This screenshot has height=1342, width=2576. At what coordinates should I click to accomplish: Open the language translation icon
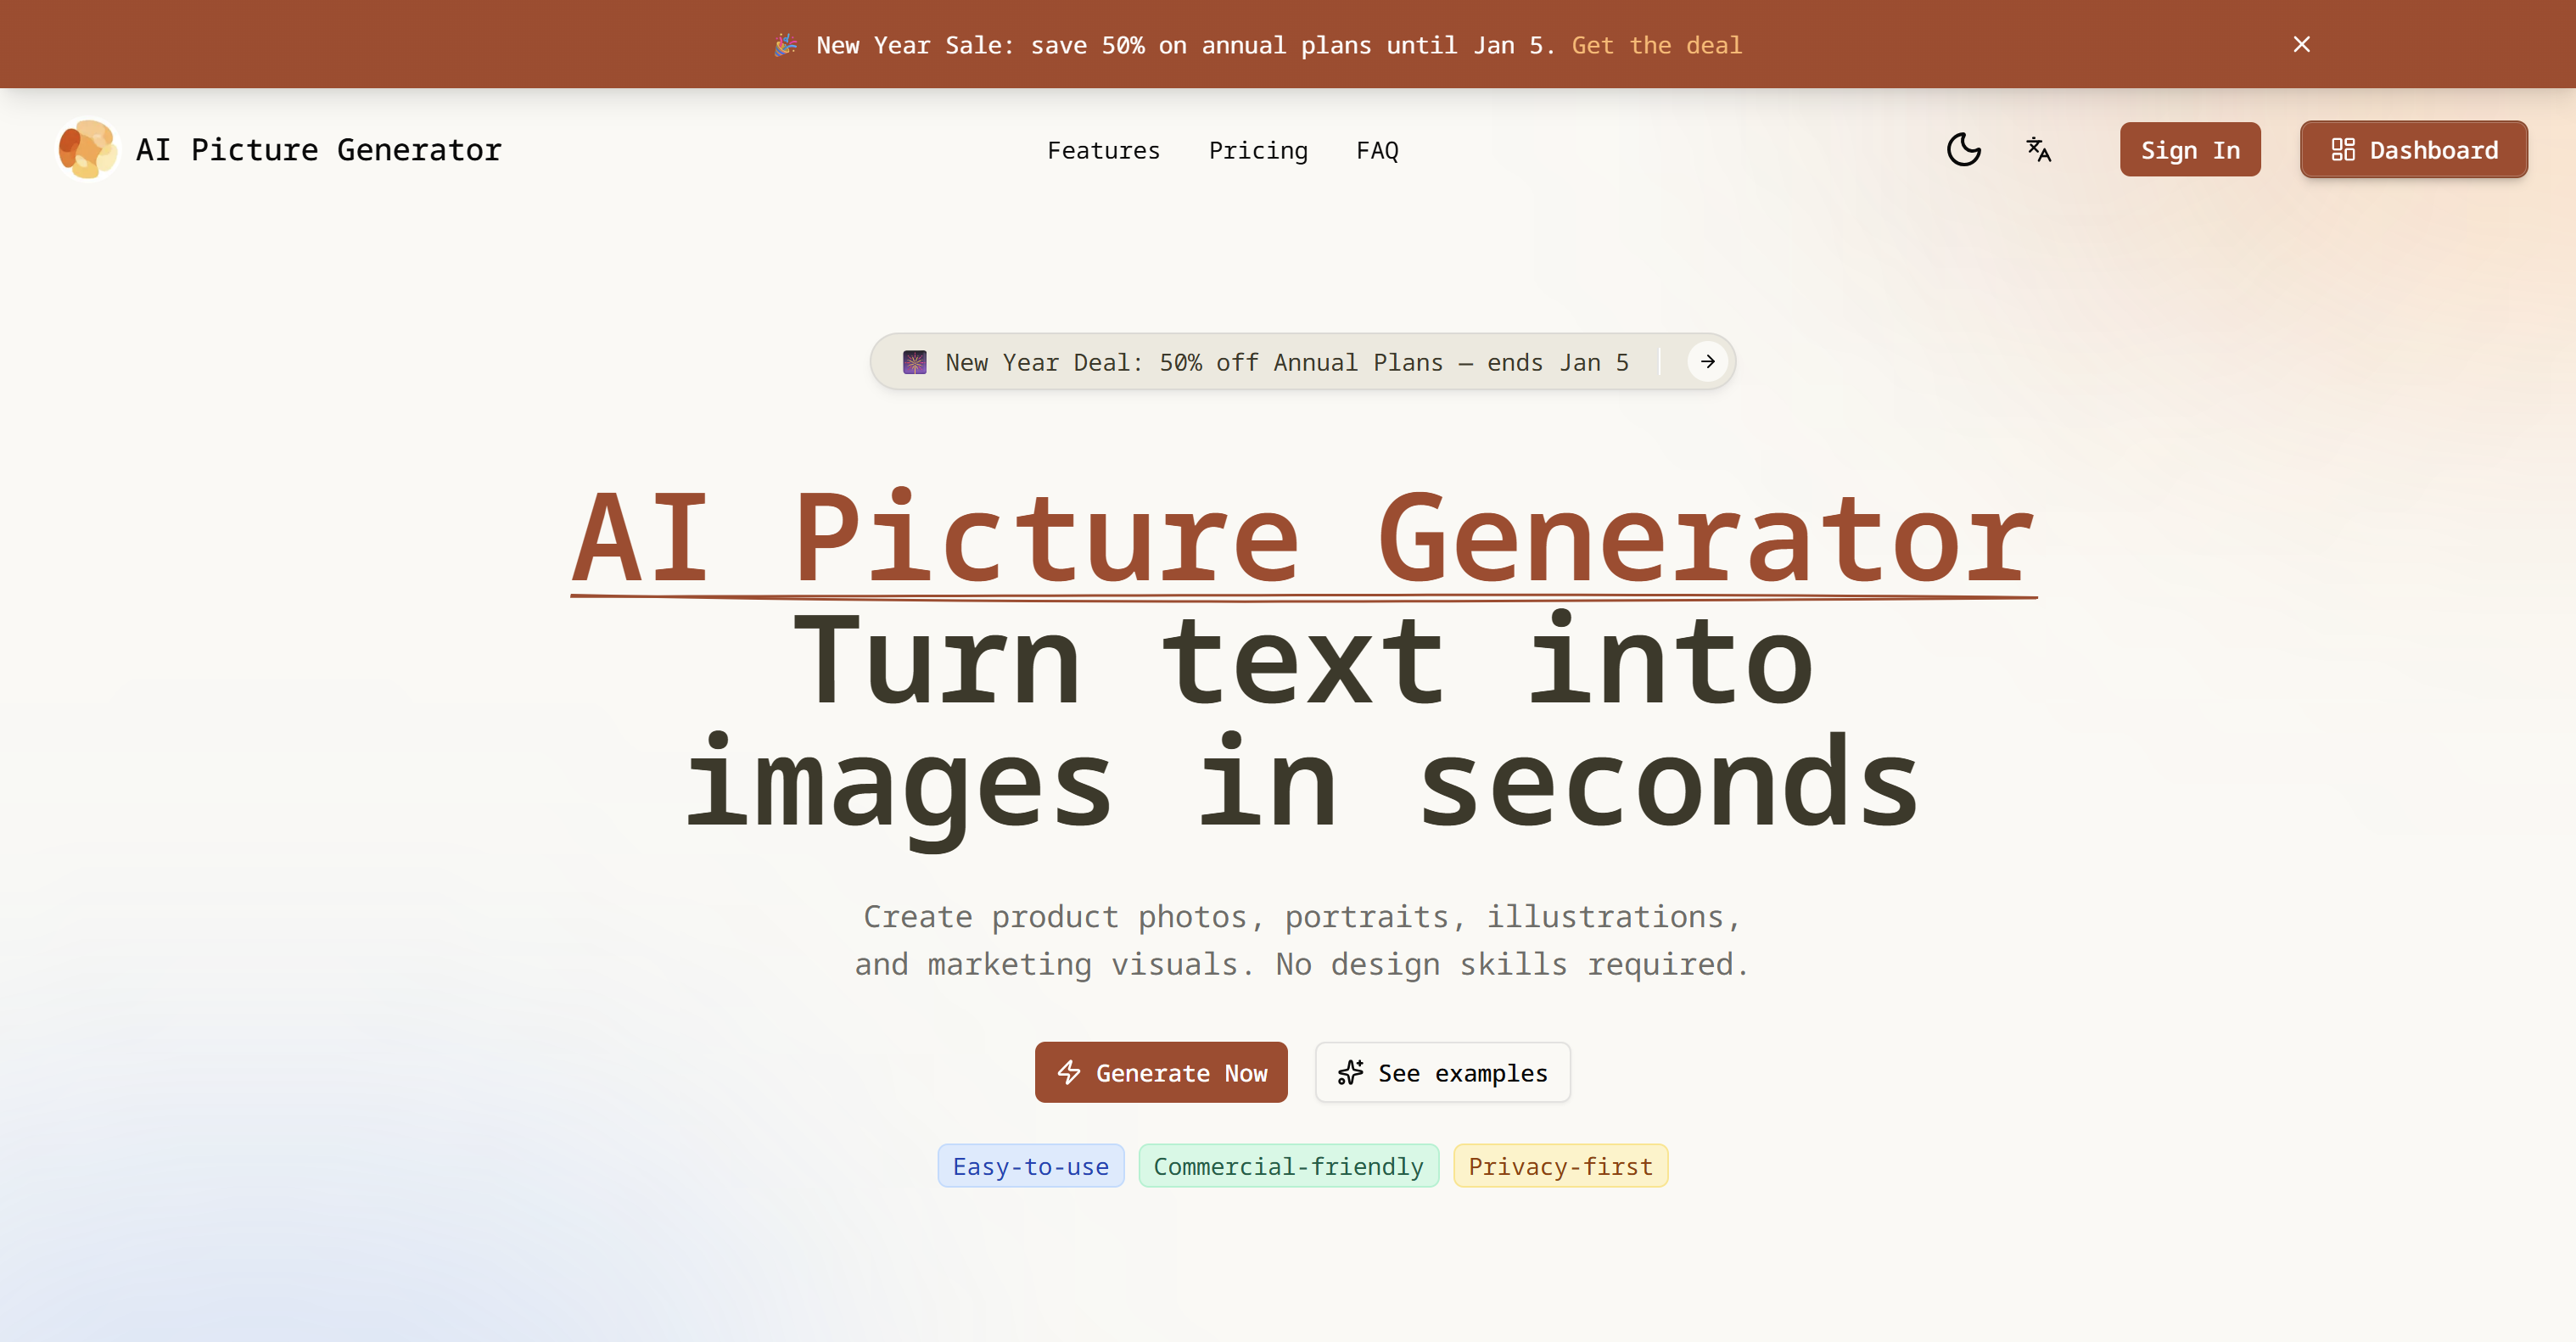coord(2038,150)
